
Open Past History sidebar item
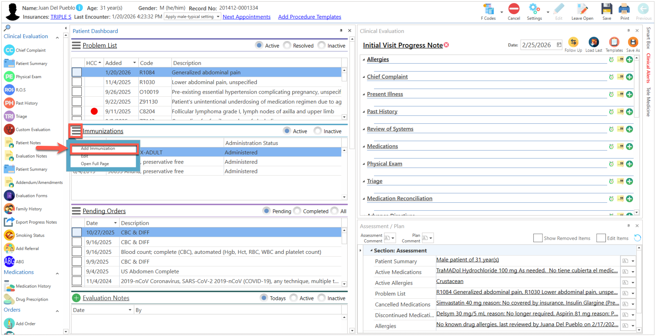21,103
